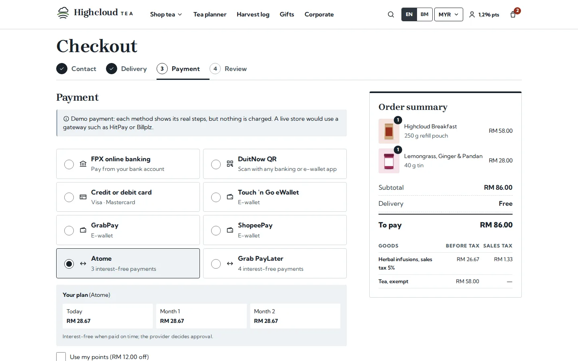Click the wallet icon for Touch 'n Go eWallet
This screenshot has width=578, height=361.
pyautogui.click(x=230, y=197)
